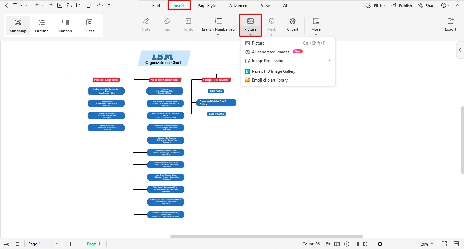The width and height of the screenshot is (464, 249).
Task: Toggle the page panel icon in status bar
Action: pyautogui.click(x=17, y=244)
